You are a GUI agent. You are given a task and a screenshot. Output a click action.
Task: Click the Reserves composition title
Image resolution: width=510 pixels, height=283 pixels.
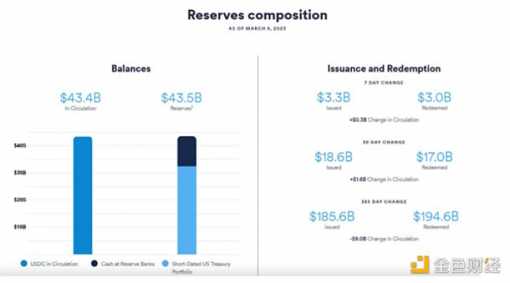click(x=257, y=15)
